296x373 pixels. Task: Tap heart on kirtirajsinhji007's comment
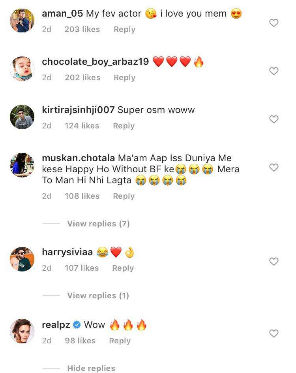(274, 119)
